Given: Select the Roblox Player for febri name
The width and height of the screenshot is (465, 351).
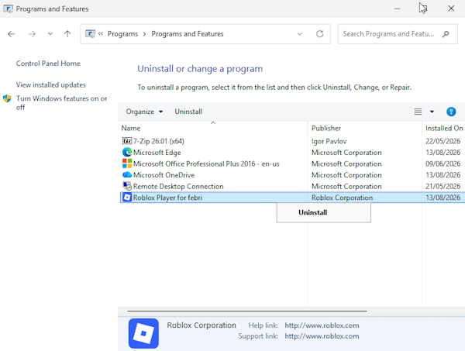Looking at the screenshot, I should [167, 198].
